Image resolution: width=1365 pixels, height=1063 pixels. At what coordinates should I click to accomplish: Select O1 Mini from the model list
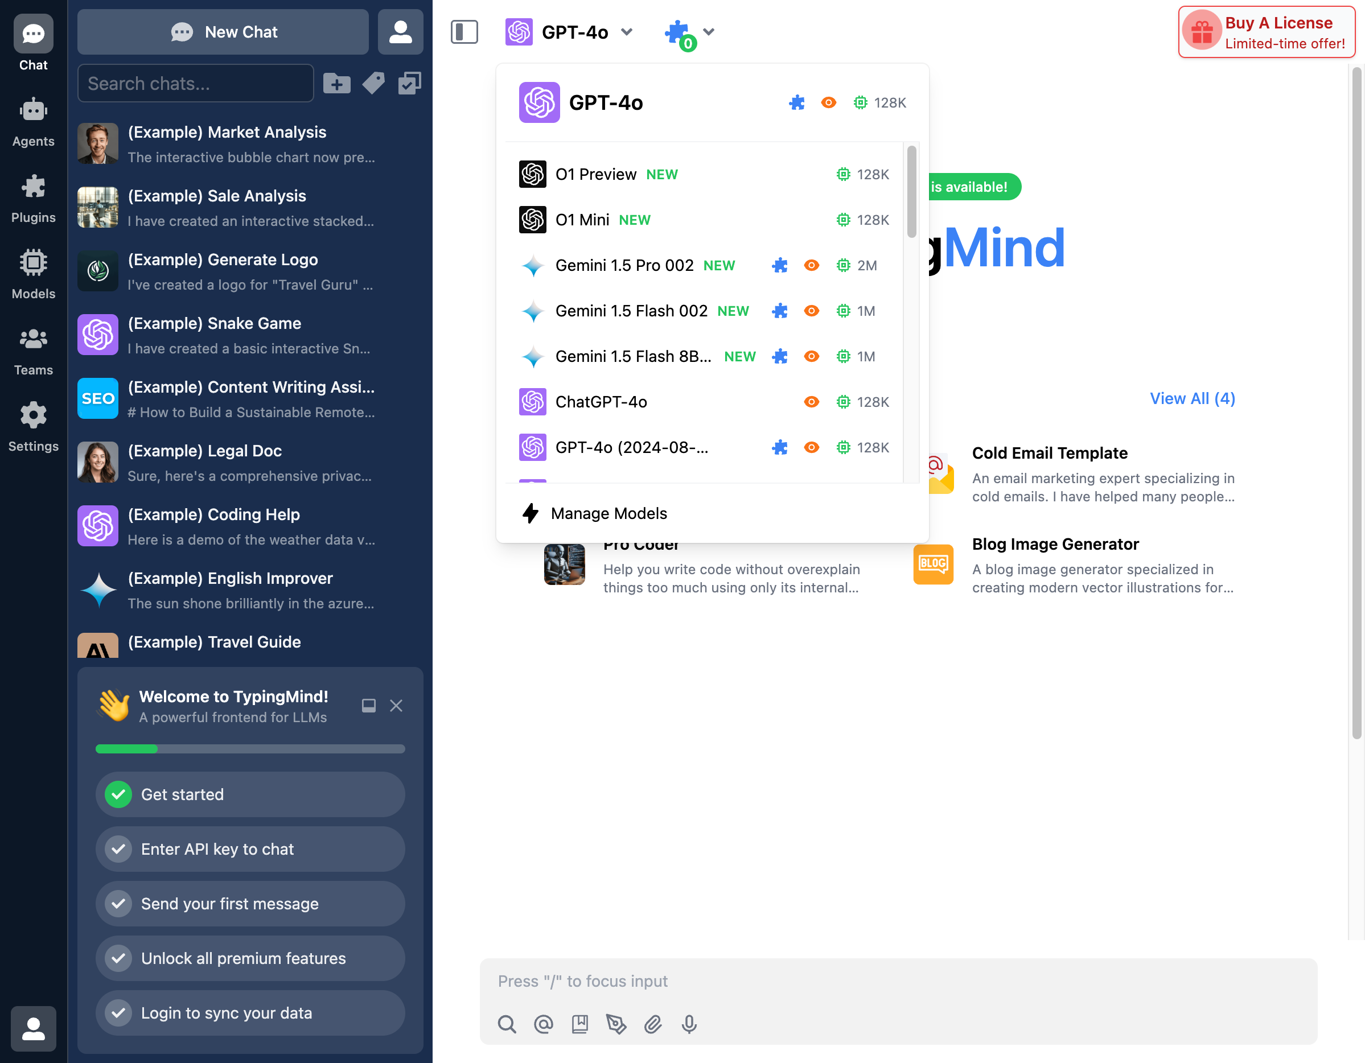(582, 219)
